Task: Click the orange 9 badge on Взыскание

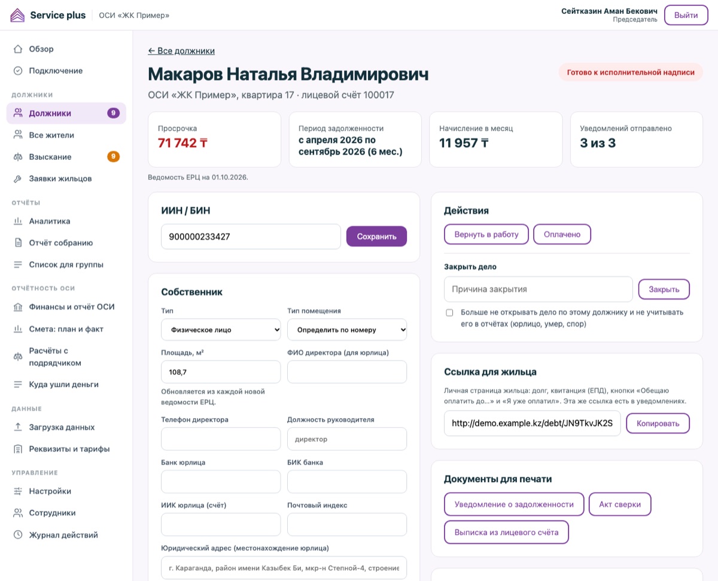Action: pyautogui.click(x=113, y=157)
